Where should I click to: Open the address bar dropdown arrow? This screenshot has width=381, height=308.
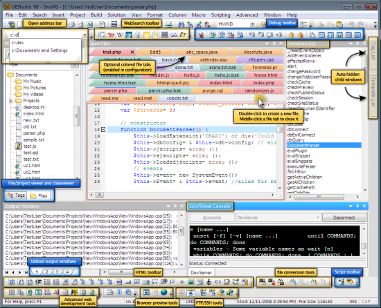(x=85, y=35)
